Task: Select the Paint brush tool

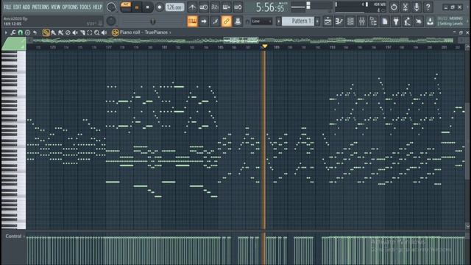Action: (x=54, y=32)
